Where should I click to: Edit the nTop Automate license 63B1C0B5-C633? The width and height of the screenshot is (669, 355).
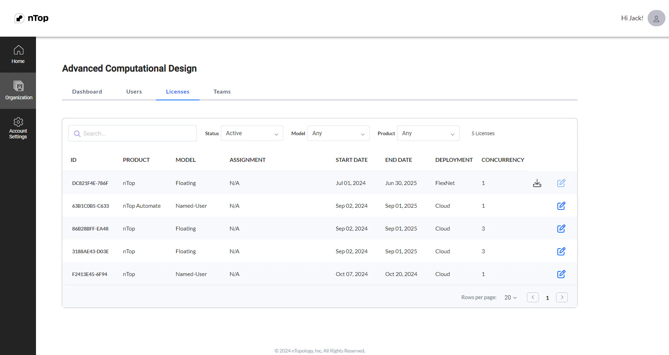[x=561, y=206]
